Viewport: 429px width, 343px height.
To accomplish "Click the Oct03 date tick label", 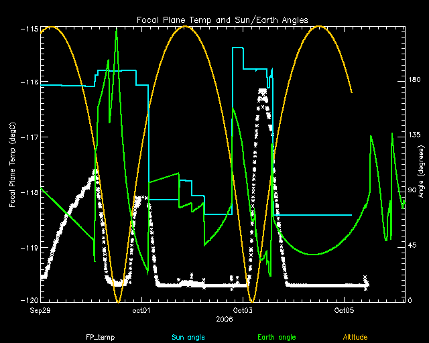I will point(243,311).
